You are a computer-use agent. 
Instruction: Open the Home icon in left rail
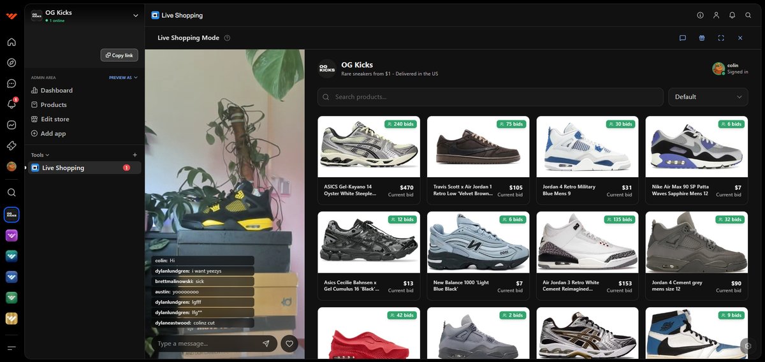[11, 42]
